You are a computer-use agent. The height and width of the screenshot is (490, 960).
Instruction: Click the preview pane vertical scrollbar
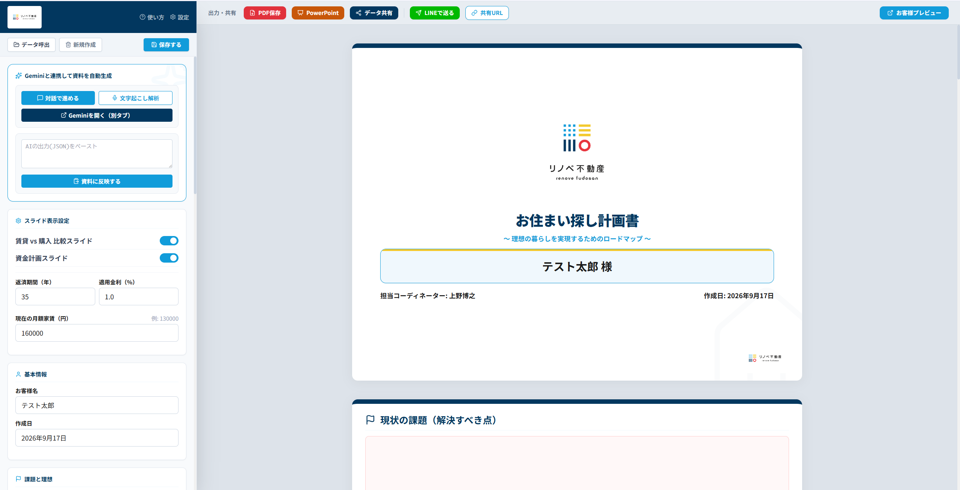(958, 52)
